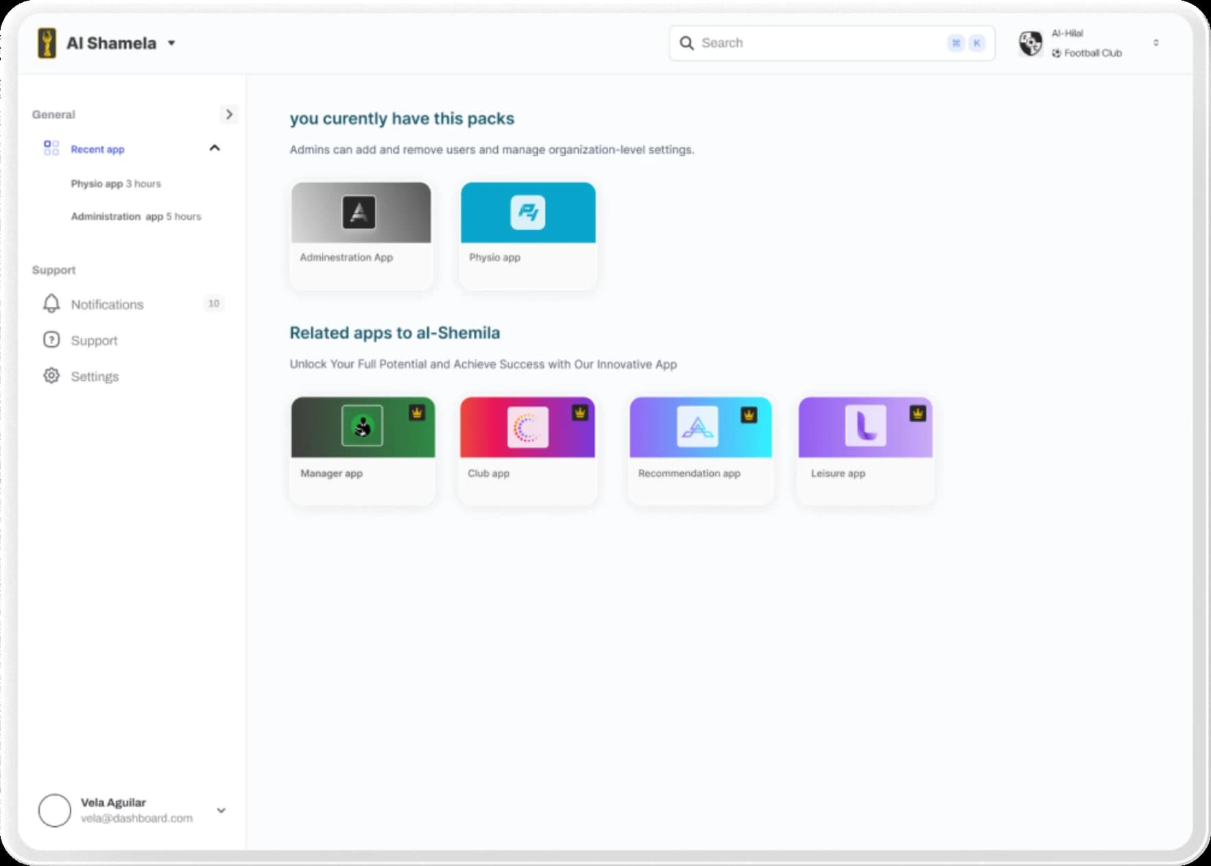Click the Recommendation app icon
The height and width of the screenshot is (866, 1211).
tap(697, 427)
